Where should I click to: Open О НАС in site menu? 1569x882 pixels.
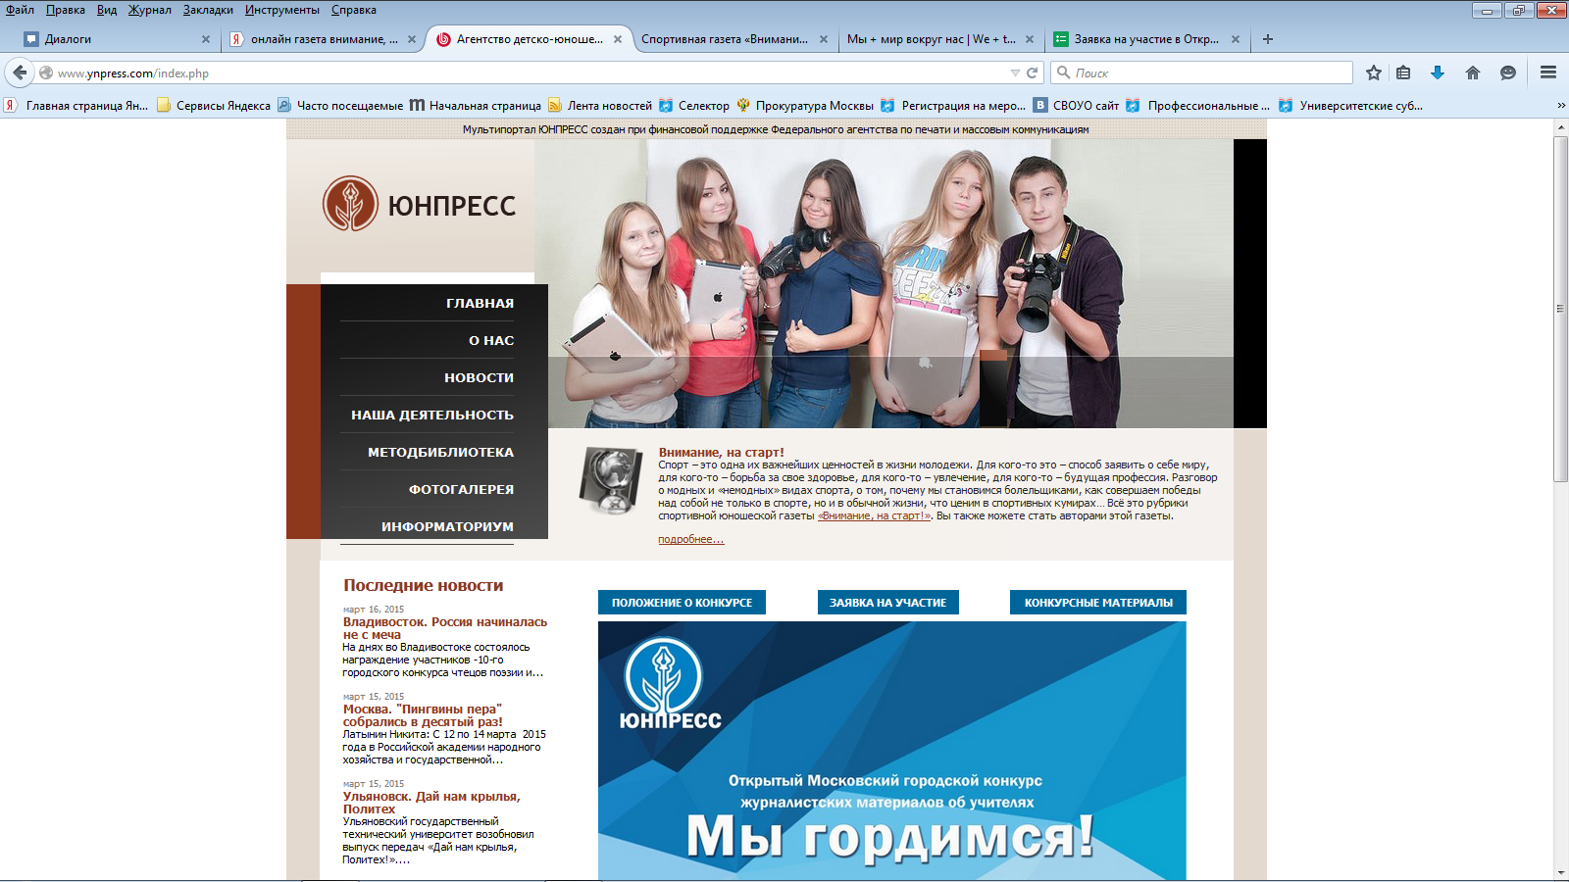tap(491, 340)
